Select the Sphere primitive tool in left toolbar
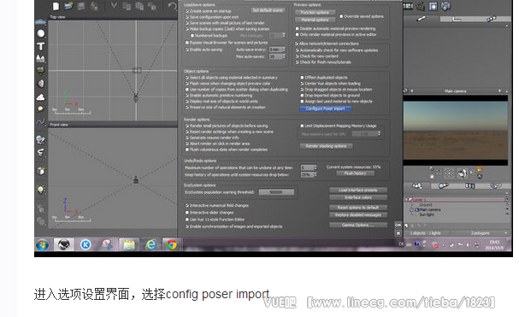The height and width of the screenshot is (317, 519). pyautogui.click(x=41, y=33)
